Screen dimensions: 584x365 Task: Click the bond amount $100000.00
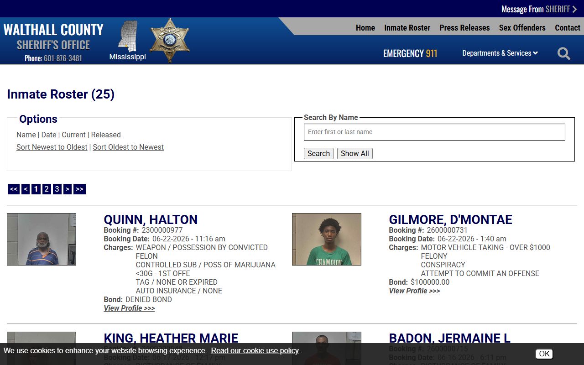click(430, 282)
